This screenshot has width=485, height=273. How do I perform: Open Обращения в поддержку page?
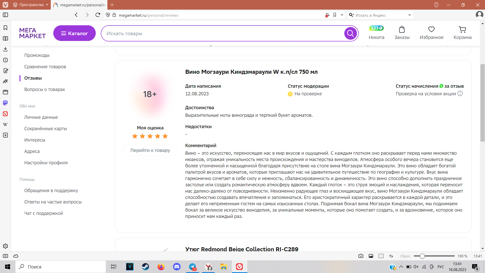point(51,191)
